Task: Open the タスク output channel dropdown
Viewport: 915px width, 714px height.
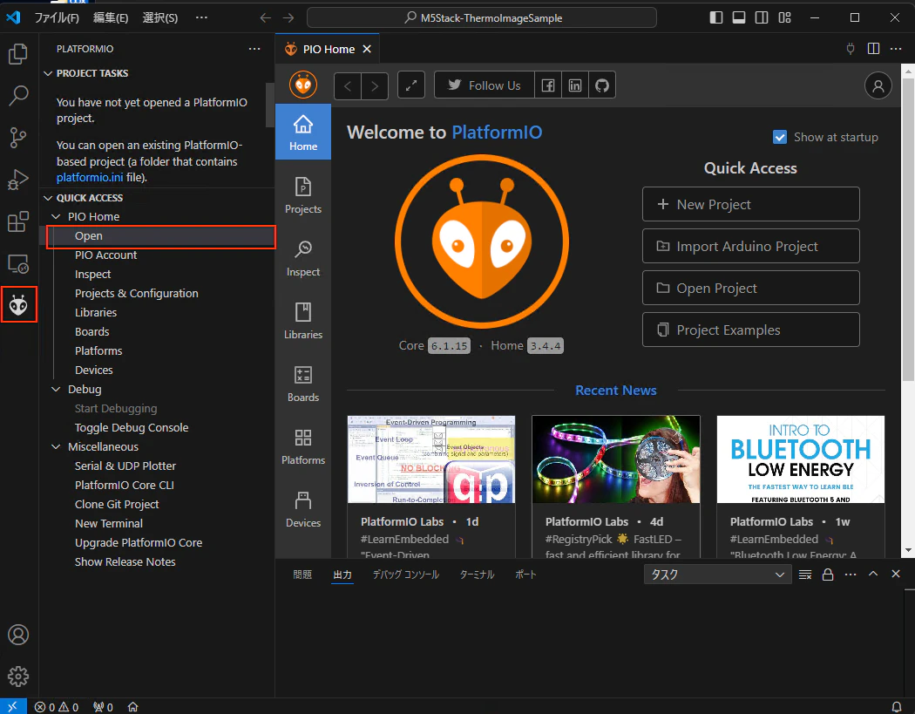Action: click(x=718, y=575)
